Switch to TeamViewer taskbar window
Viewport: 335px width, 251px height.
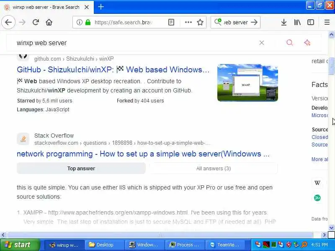[225, 245]
